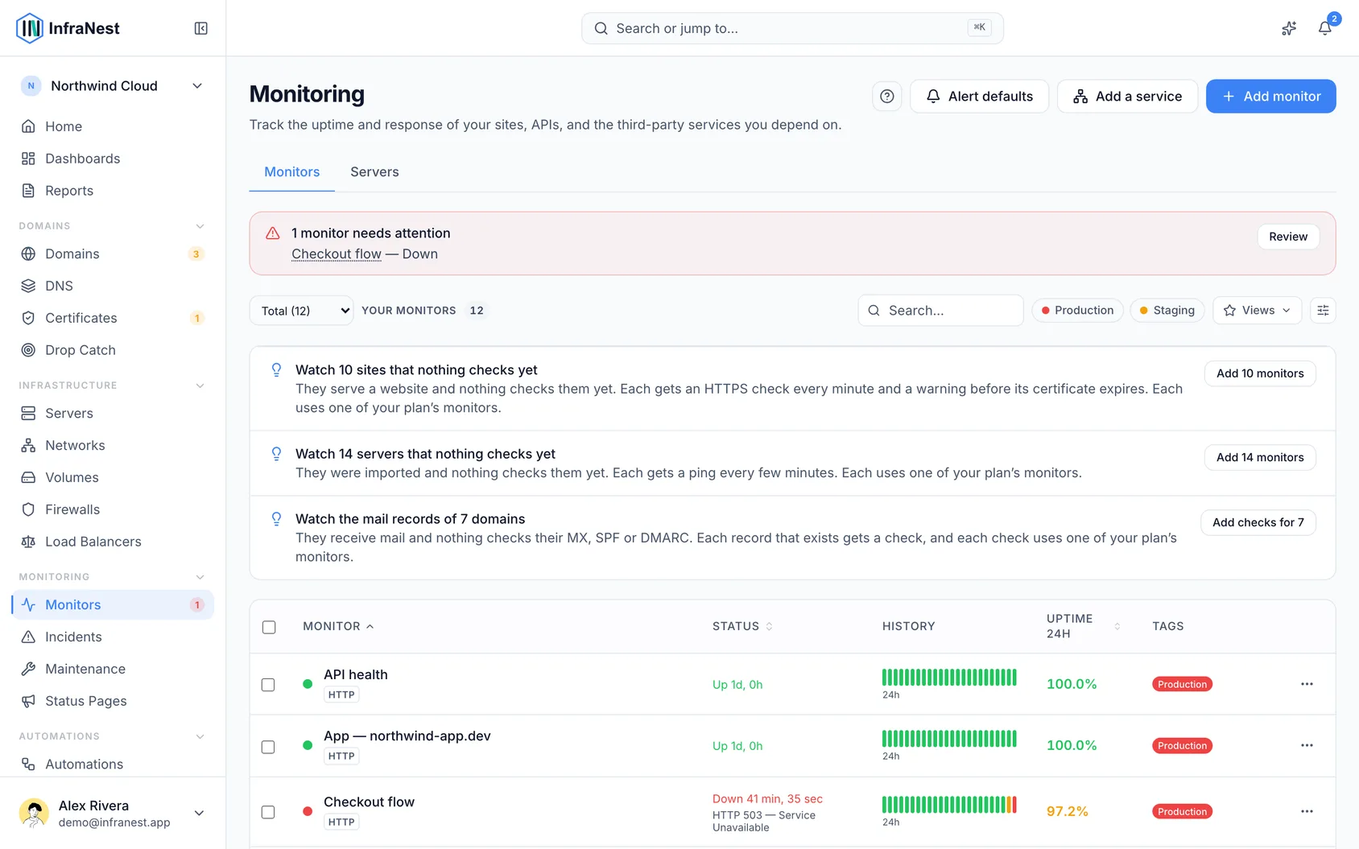This screenshot has height=849, width=1359.
Task: Collapse the AUTOMATIONS sidebar section
Action: [x=200, y=736]
